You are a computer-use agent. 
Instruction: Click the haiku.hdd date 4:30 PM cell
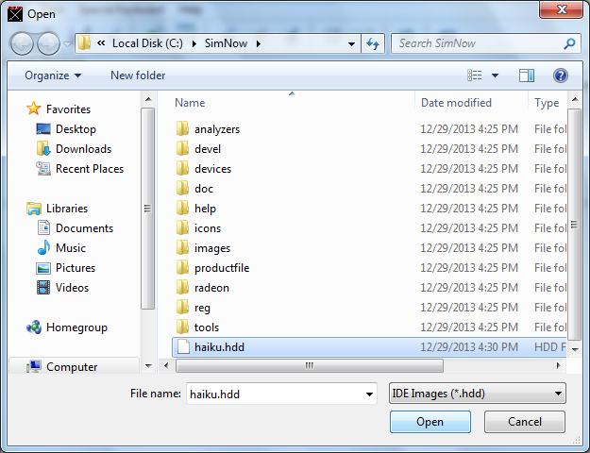pyautogui.click(x=469, y=347)
